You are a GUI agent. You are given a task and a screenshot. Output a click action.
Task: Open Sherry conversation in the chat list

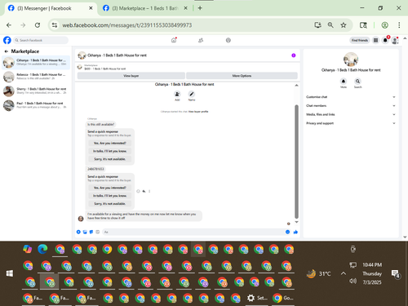36,91
